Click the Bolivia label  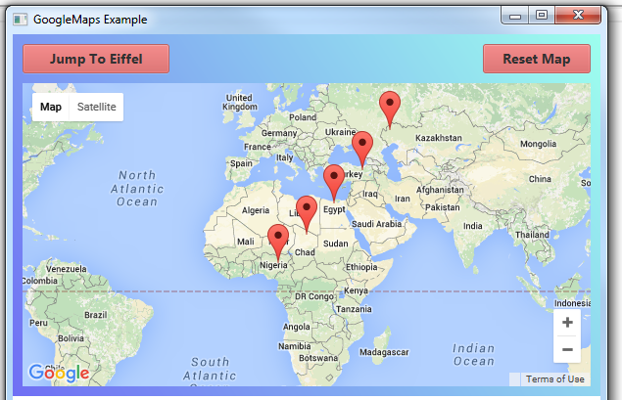pyautogui.click(x=71, y=338)
